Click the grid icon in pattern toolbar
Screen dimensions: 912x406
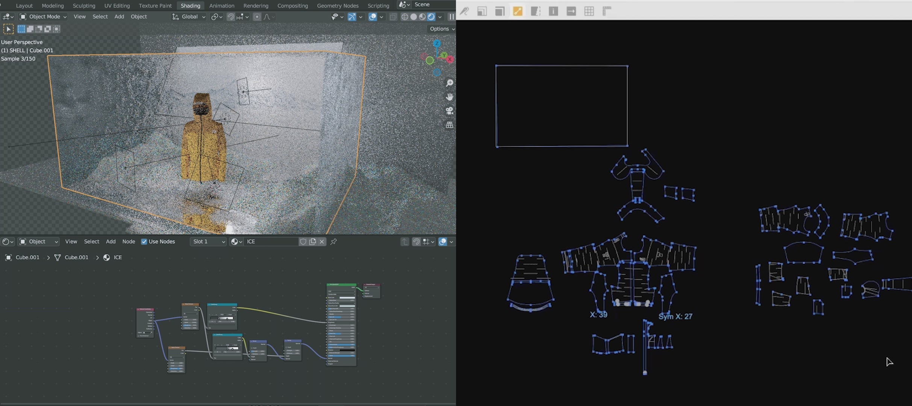coord(589,11)
